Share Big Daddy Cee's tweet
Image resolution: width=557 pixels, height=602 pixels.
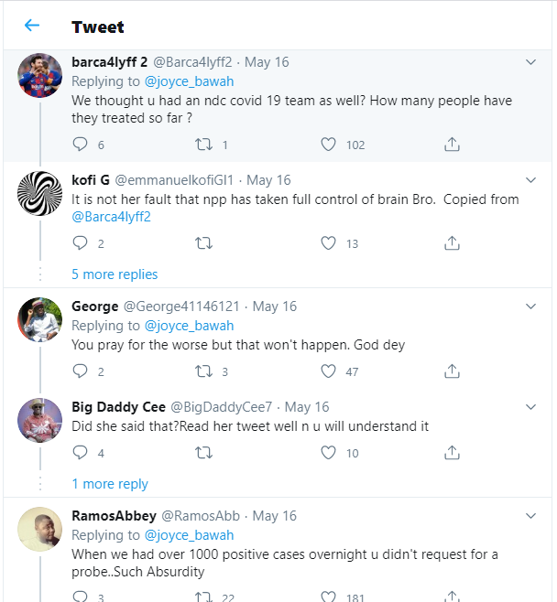(451, 452)
